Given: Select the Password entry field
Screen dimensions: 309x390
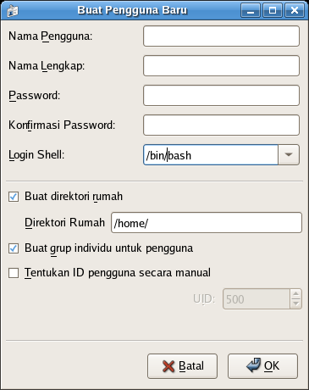Looking at the screenshot, I should coord(221,96).
